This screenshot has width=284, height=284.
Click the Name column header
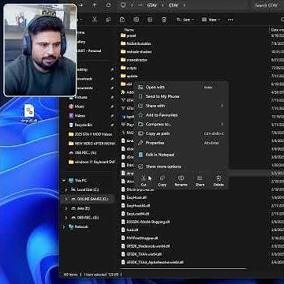click(x=129, y=30)
